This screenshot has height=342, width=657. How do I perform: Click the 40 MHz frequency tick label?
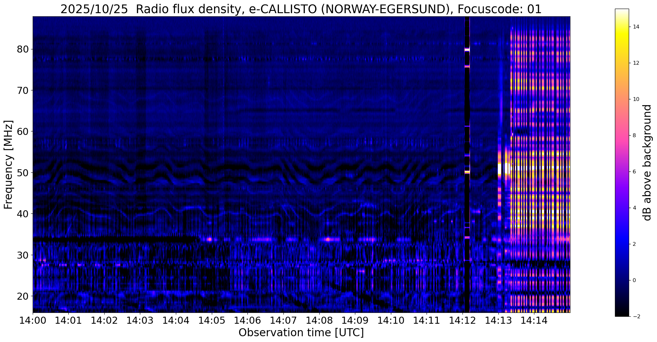point(23,213)
